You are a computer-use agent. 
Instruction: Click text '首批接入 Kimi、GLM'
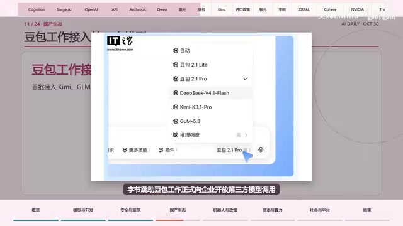point(61,87)
